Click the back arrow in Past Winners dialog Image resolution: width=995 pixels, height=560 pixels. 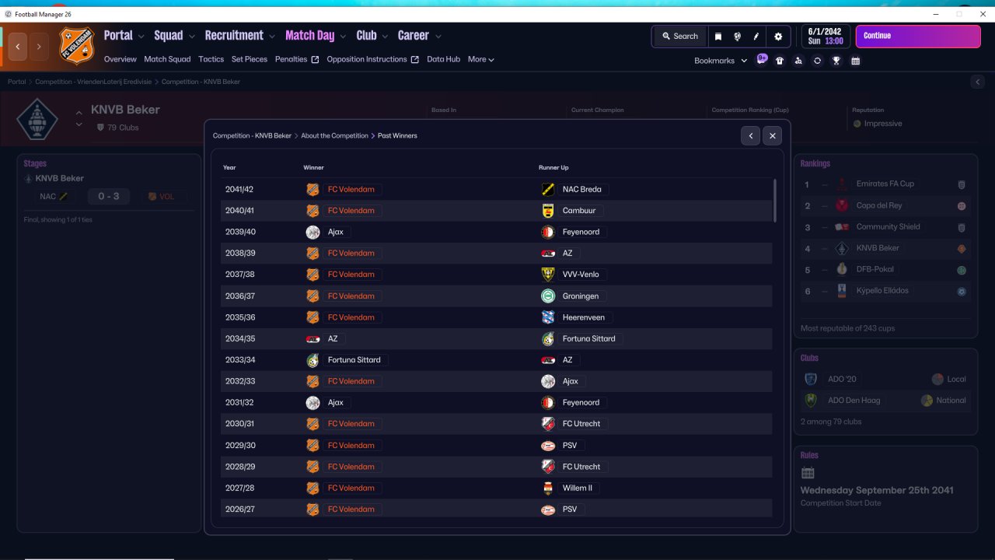(x=750, y=136)
